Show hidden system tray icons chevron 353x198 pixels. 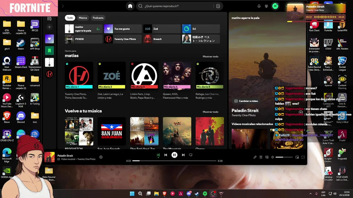point(311,194)
